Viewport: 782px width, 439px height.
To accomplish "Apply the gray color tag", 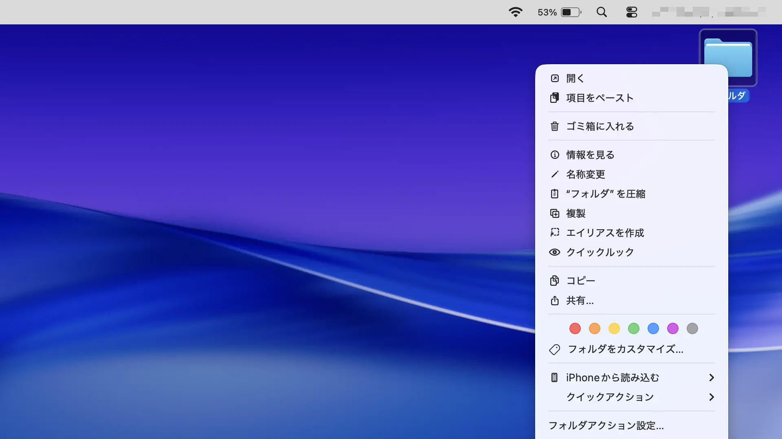I will (x=692, y=328).
